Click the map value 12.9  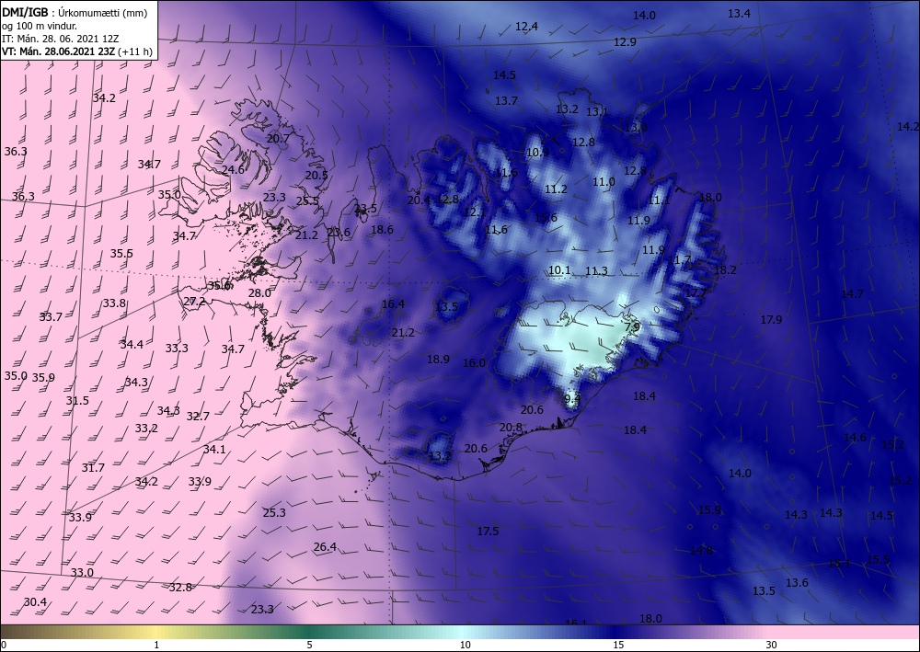(625, 42)
